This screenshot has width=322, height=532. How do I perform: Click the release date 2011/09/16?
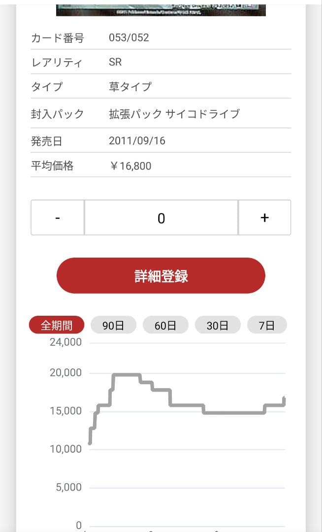coord(136,141)
